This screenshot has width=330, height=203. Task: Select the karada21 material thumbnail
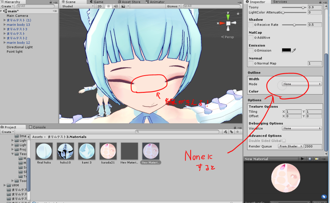(x=108, y=151)
